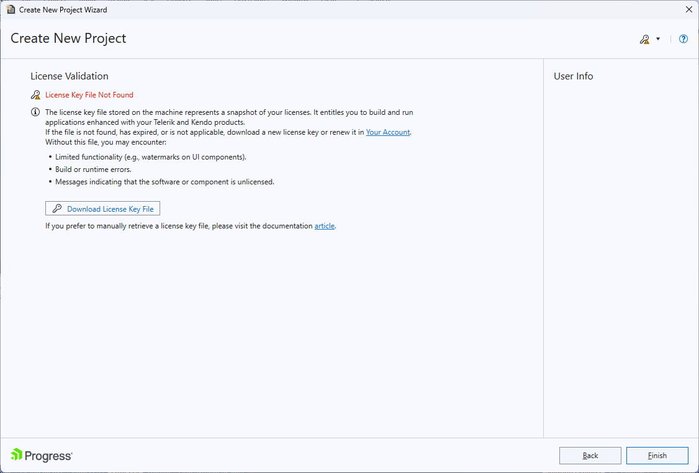Click the Download License Key File button
Screen dimensions: 699x473
pyautogui.click(x=102, y=208)
